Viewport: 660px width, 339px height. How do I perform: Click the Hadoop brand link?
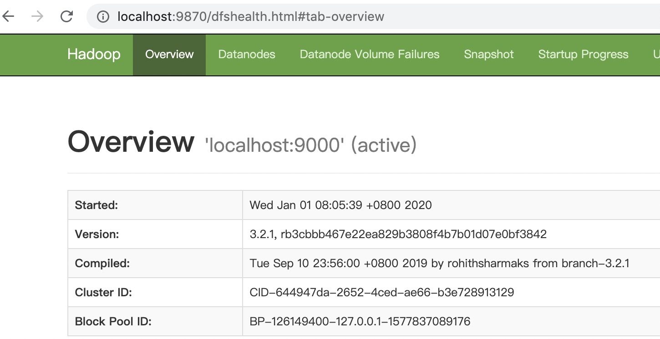coord(94,55)
